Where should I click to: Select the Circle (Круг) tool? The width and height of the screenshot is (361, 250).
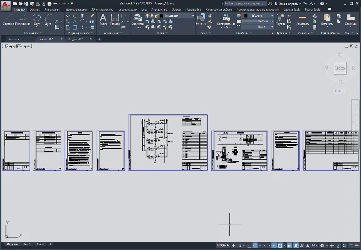pos(36,19)
